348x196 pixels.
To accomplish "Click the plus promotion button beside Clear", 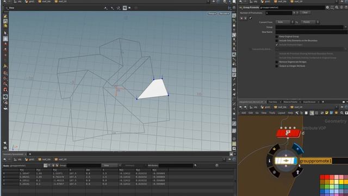I will pos(294,13).
